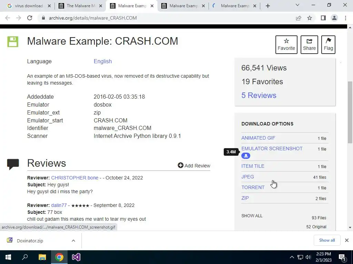Click the emulator screenshot download icon
This screenshot has height=264, width=353.
click(x=245, y=156)
